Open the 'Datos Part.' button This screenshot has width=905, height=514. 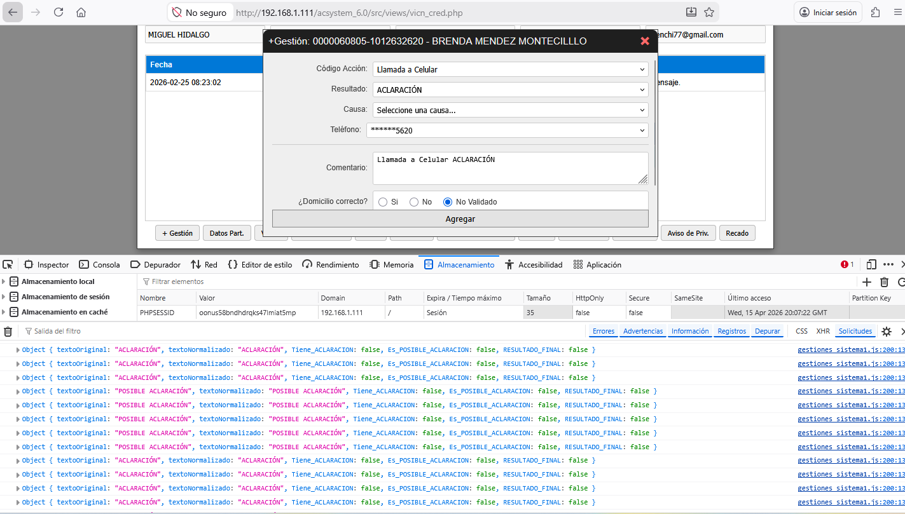coord(227,233)
